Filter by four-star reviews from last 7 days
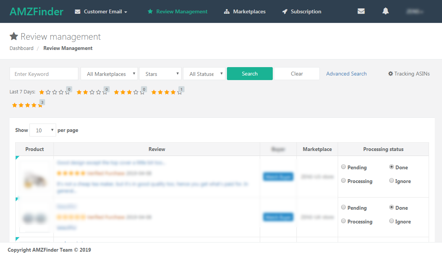This screenshot has height=257, width=442. coord(167,92)
